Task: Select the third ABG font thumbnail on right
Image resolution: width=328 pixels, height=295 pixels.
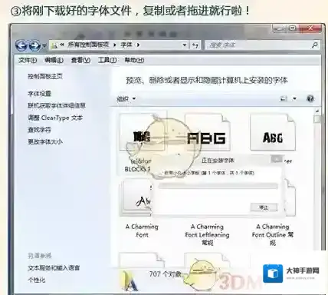Action: [x=273, y=133]
